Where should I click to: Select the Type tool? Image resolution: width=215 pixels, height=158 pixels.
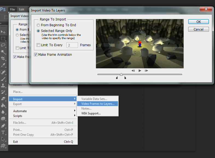pos(3,132)
